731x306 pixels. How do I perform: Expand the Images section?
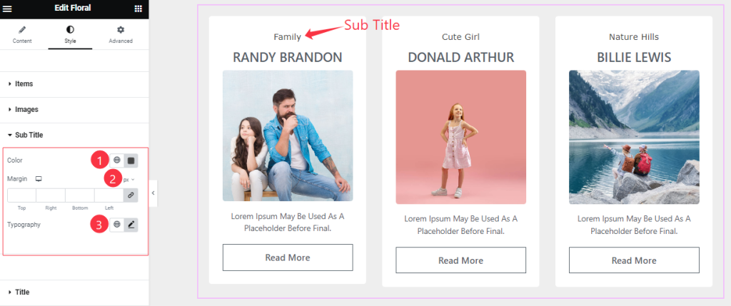coord(74,109)
